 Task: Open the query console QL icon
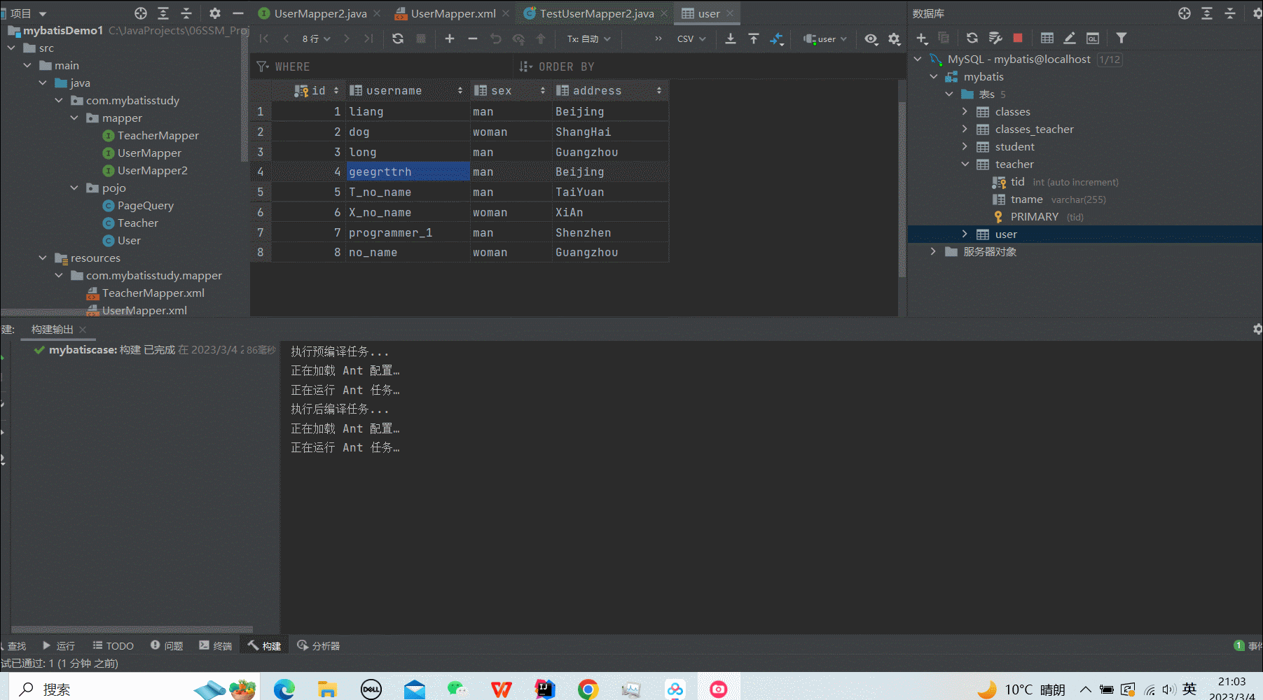(x=1093, y=38)
